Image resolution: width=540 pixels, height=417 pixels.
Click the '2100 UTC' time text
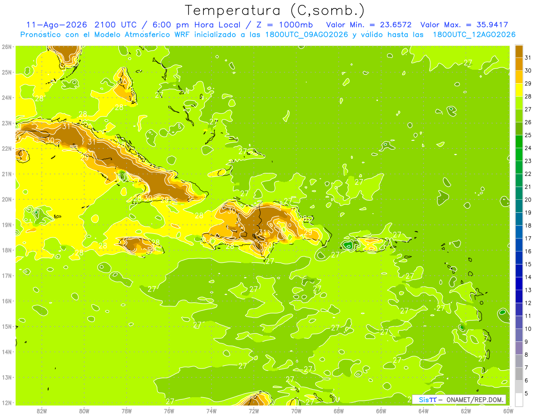117,25
